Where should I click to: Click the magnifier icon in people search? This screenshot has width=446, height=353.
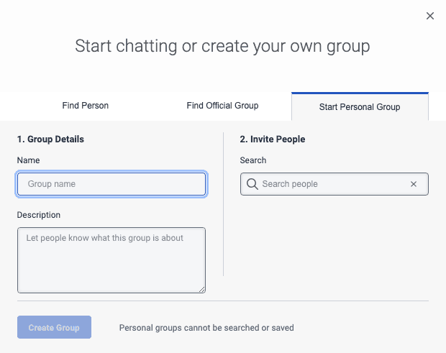tap(252, 184)
